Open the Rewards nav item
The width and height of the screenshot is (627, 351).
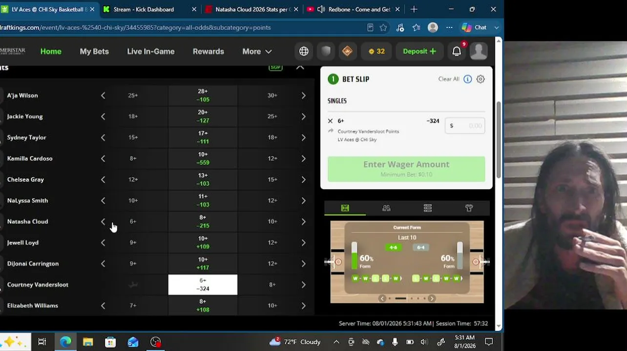point(209,51)
